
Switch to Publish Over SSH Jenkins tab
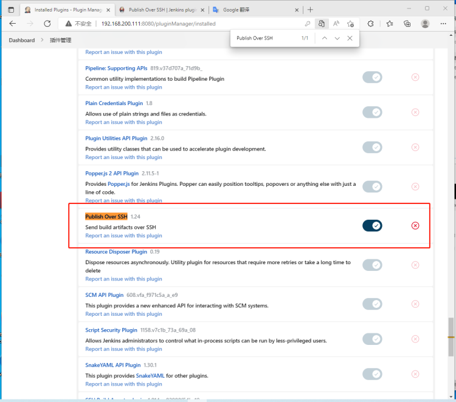point(162,10)
